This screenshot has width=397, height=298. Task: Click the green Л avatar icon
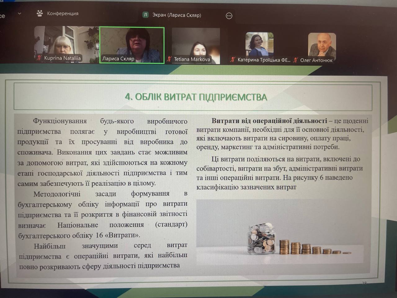point(145,15)
